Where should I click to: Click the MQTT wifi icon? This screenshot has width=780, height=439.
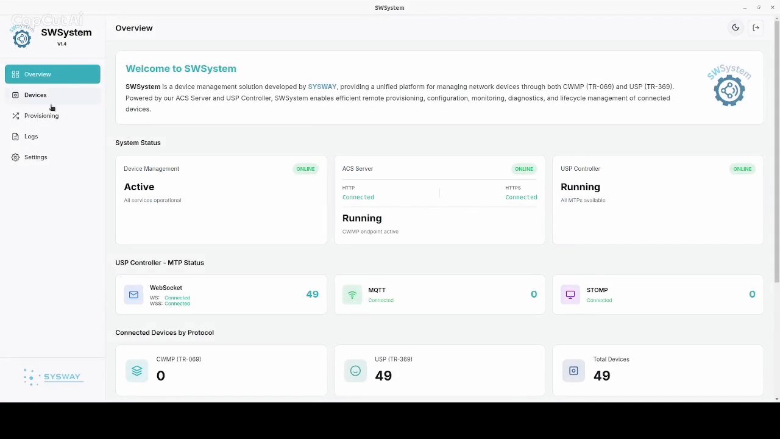pyautogui.click(x=352, y=294)
